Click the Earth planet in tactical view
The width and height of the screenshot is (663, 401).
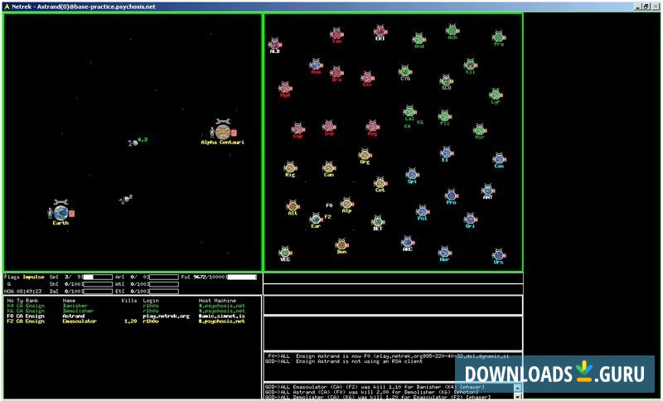coord(60,213)
